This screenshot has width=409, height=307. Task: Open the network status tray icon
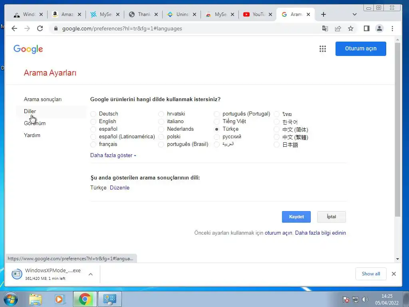[355, 299]
